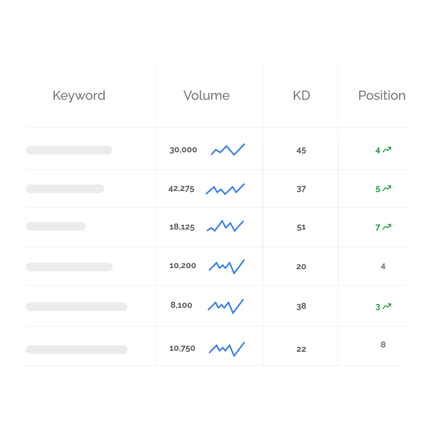429x429 pixels.
Task: Click the volume value 42,275
Action: click(x=181, y=189)
